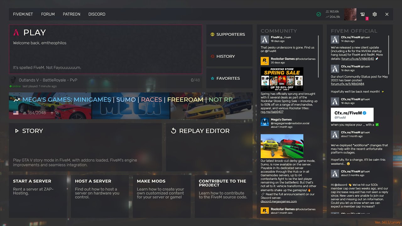Open the user avatar in top bar
Screen dimensions: 402x226
[x=350, y=14]
